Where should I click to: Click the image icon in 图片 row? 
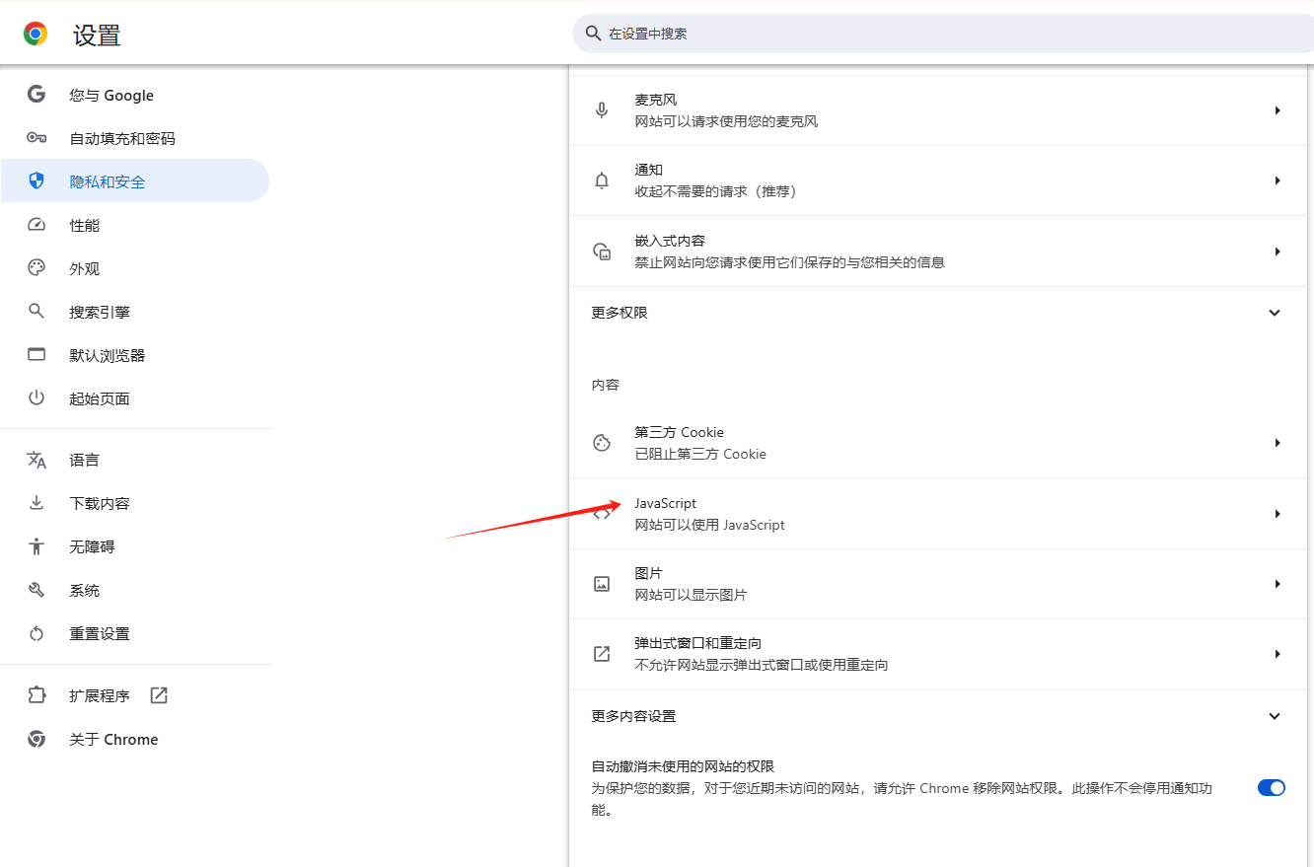[x=602, y=584]
